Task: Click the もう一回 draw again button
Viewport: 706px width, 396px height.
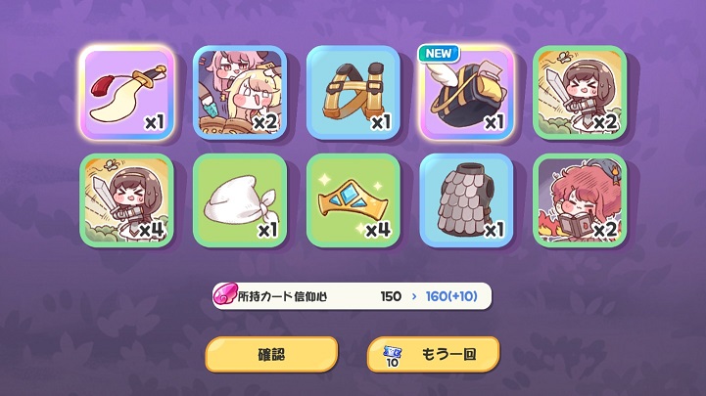Action: (x=433, y=355)
